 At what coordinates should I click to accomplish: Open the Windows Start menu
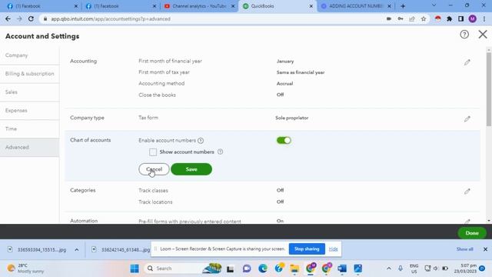[135, 269]
